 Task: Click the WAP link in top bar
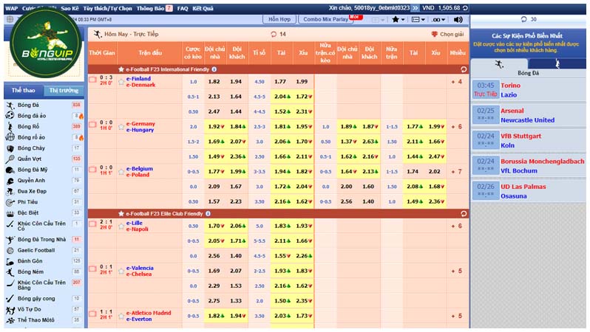(x=12, y=8)
